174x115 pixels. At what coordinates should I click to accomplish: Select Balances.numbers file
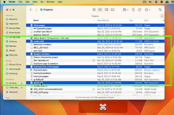[95, 44]
